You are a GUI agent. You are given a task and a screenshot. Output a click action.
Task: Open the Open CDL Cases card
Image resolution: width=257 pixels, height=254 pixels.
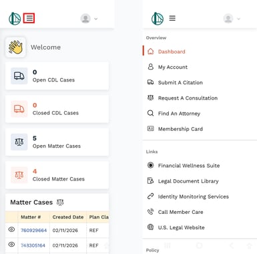point(57,76)
